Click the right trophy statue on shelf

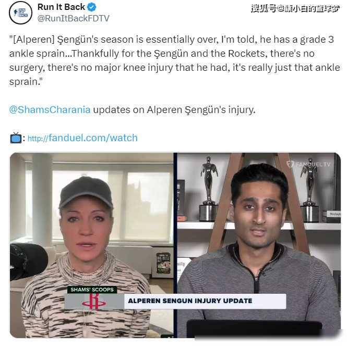(x=309, y=190)
